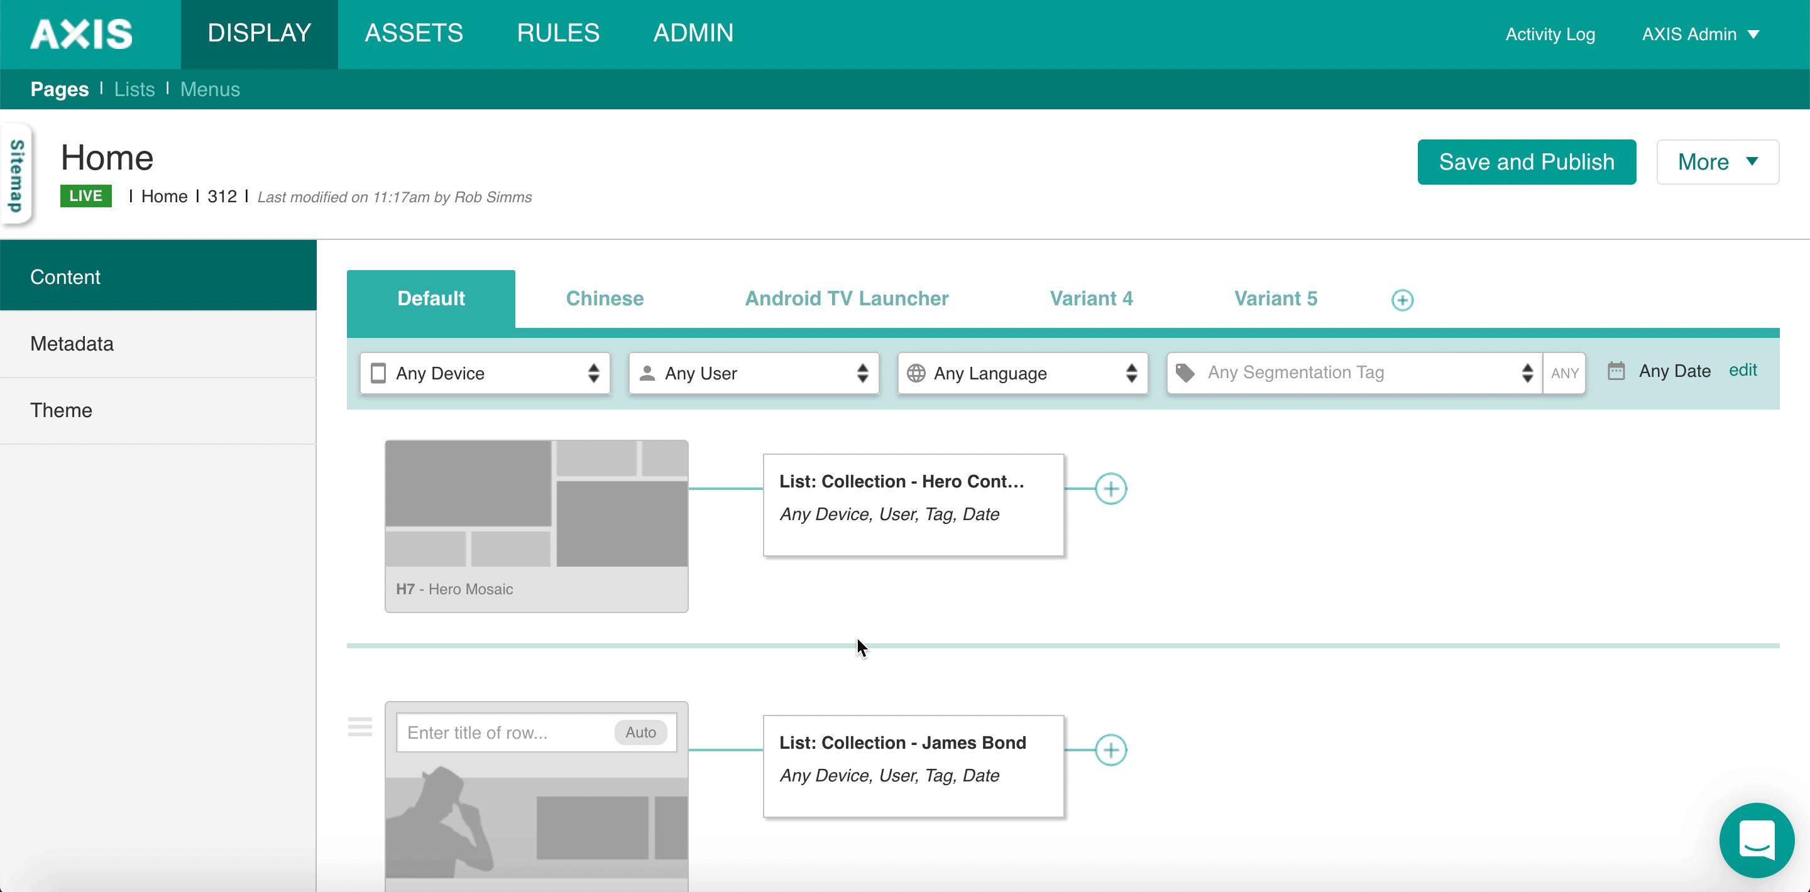Click the calendar date icon

point(1616,371)
